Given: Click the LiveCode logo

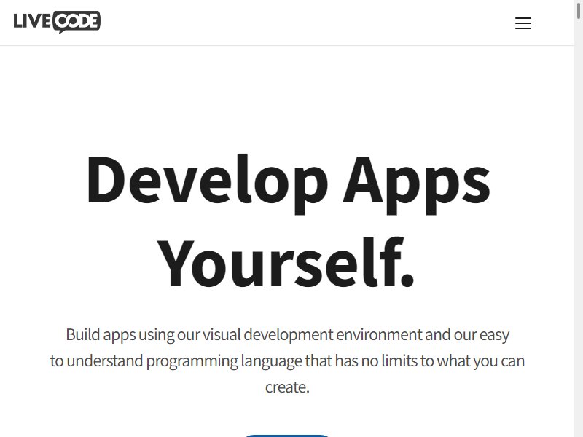Looking at the screenshot, I should [x=57, y=22].
